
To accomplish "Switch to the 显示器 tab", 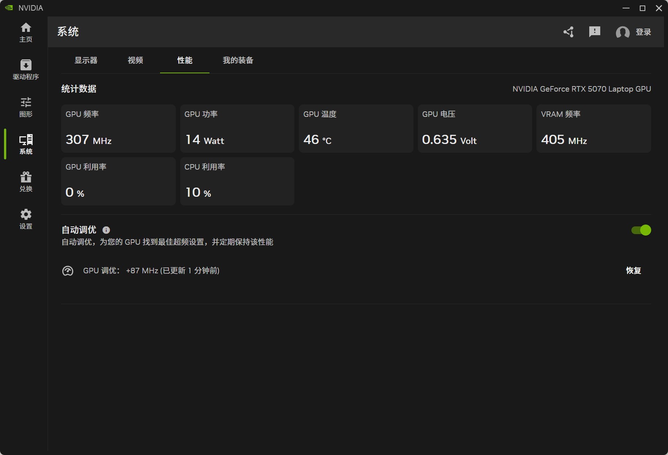I will click(86, 60).
